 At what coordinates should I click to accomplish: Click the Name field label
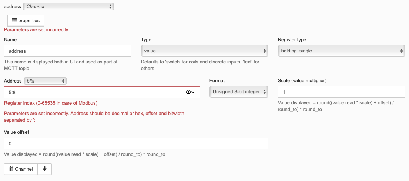point(10,40)
